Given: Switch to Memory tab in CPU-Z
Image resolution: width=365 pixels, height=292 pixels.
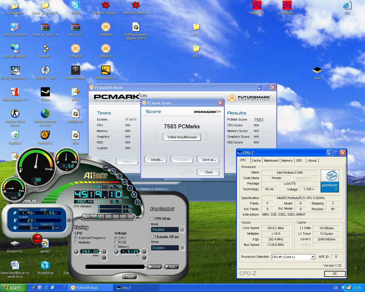Looking at the screenshot, I should 287,161.
